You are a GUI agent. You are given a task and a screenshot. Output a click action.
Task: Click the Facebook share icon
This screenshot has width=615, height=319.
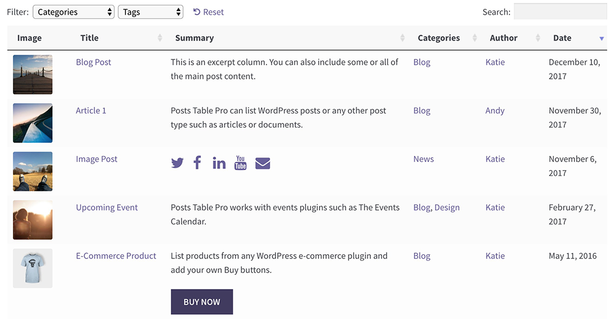(198, 162)
